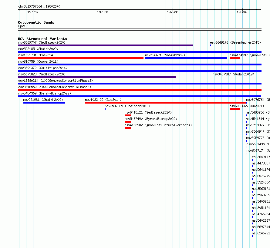This screenshot has width=270, height=248.
Task: Open the esv3649177 variant label
Action: click(261, 157)
